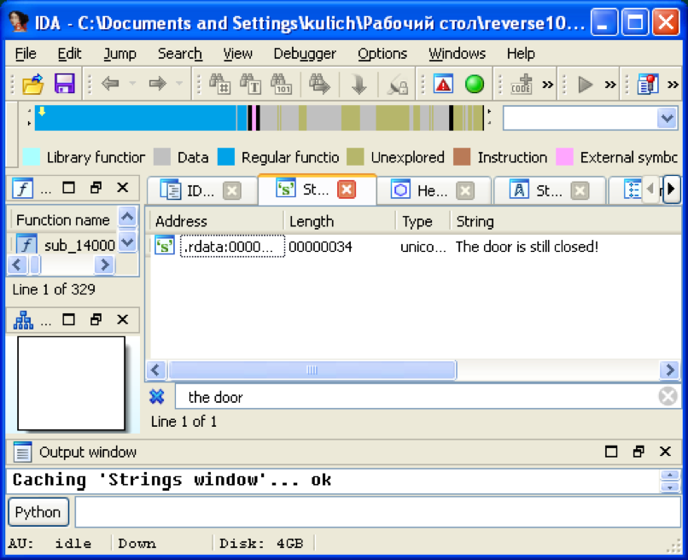Click the Python interpreter button
Screen dimensions: 688x560
38,511
